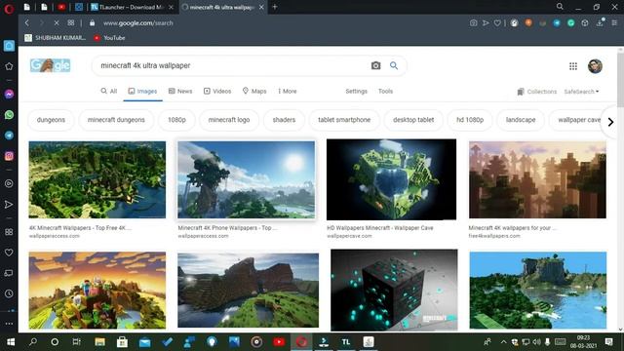Show more suggestion chips with arrow

click(x=610, y=122)
